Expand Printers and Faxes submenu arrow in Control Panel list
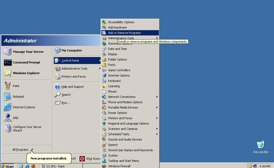 (x=157, y=118)
